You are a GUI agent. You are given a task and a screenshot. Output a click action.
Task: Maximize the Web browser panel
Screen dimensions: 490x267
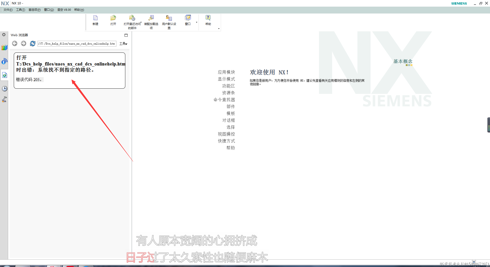point(126,35)
